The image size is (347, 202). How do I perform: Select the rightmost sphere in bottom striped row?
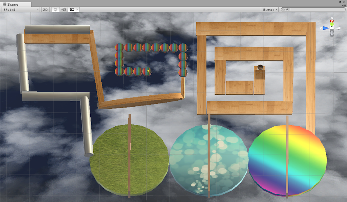pyautogui.click(x=146, y=72)
